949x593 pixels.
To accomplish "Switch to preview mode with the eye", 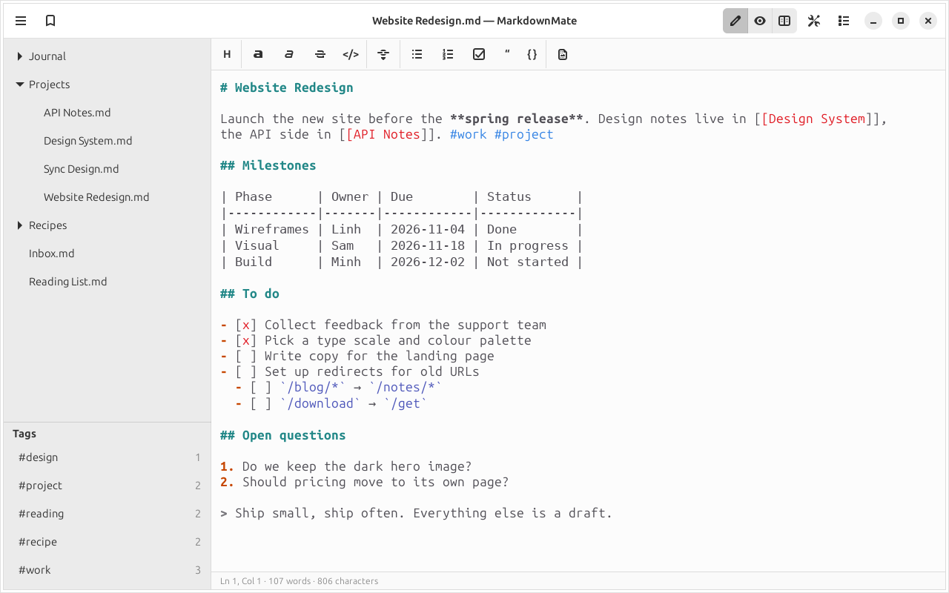I will coord(760,21).
